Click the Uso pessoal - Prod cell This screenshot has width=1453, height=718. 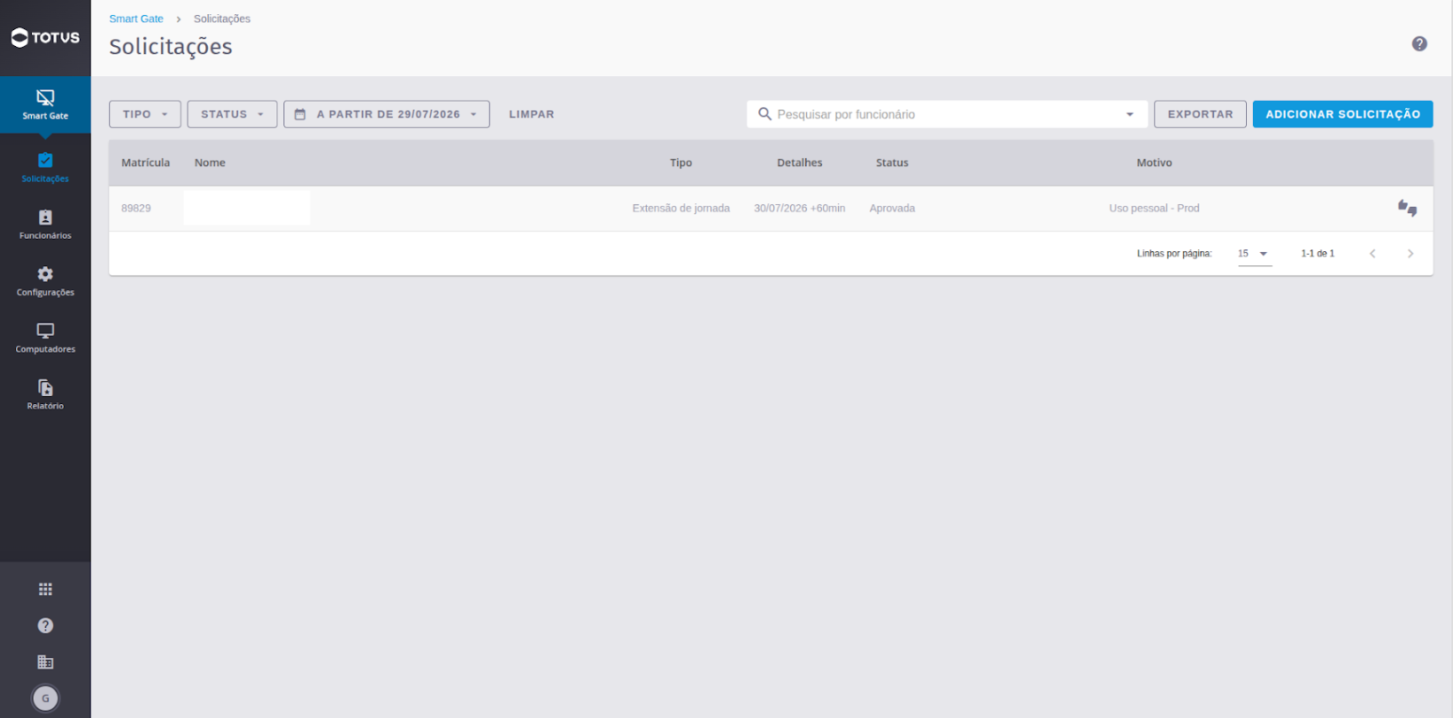(x=1154, y=209)
